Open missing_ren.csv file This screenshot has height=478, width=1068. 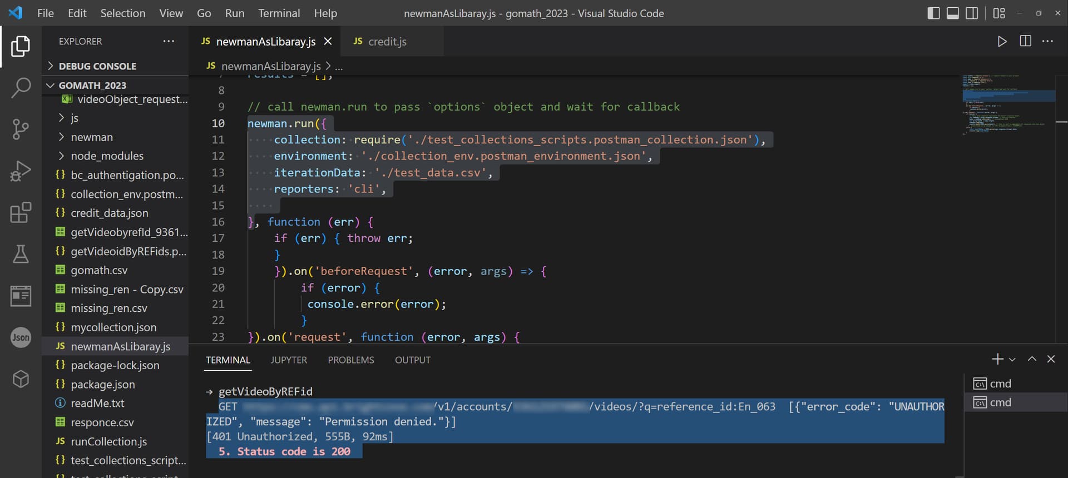pyautogui.click(x=115, y=308)
